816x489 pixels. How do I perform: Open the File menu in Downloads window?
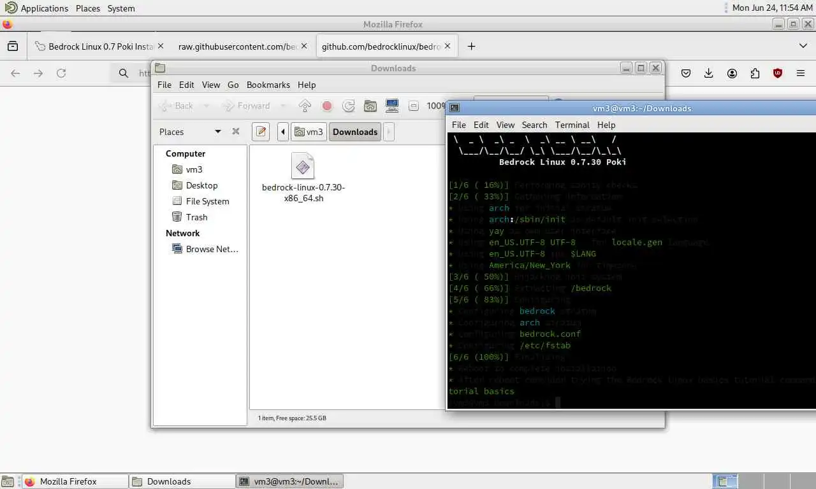pyautogui.click(x=164, y=85)
